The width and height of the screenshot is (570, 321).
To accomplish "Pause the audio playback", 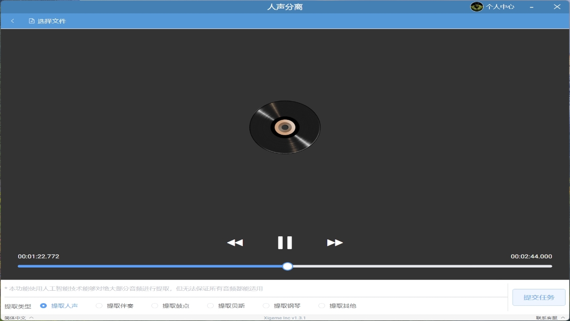I will [285, 243].
